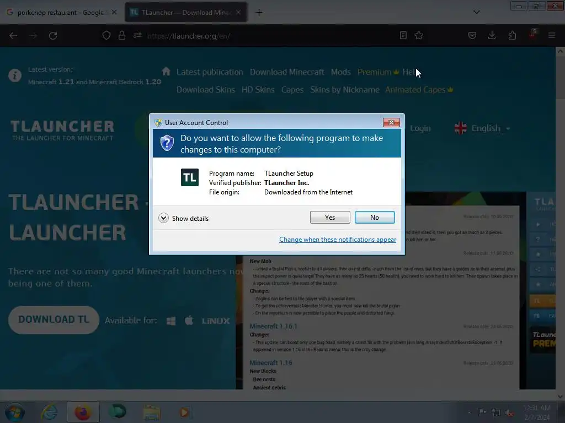Open Change when these notifications appear link
The width and height of the screenshot is (565, 423).
coord(338,240)
